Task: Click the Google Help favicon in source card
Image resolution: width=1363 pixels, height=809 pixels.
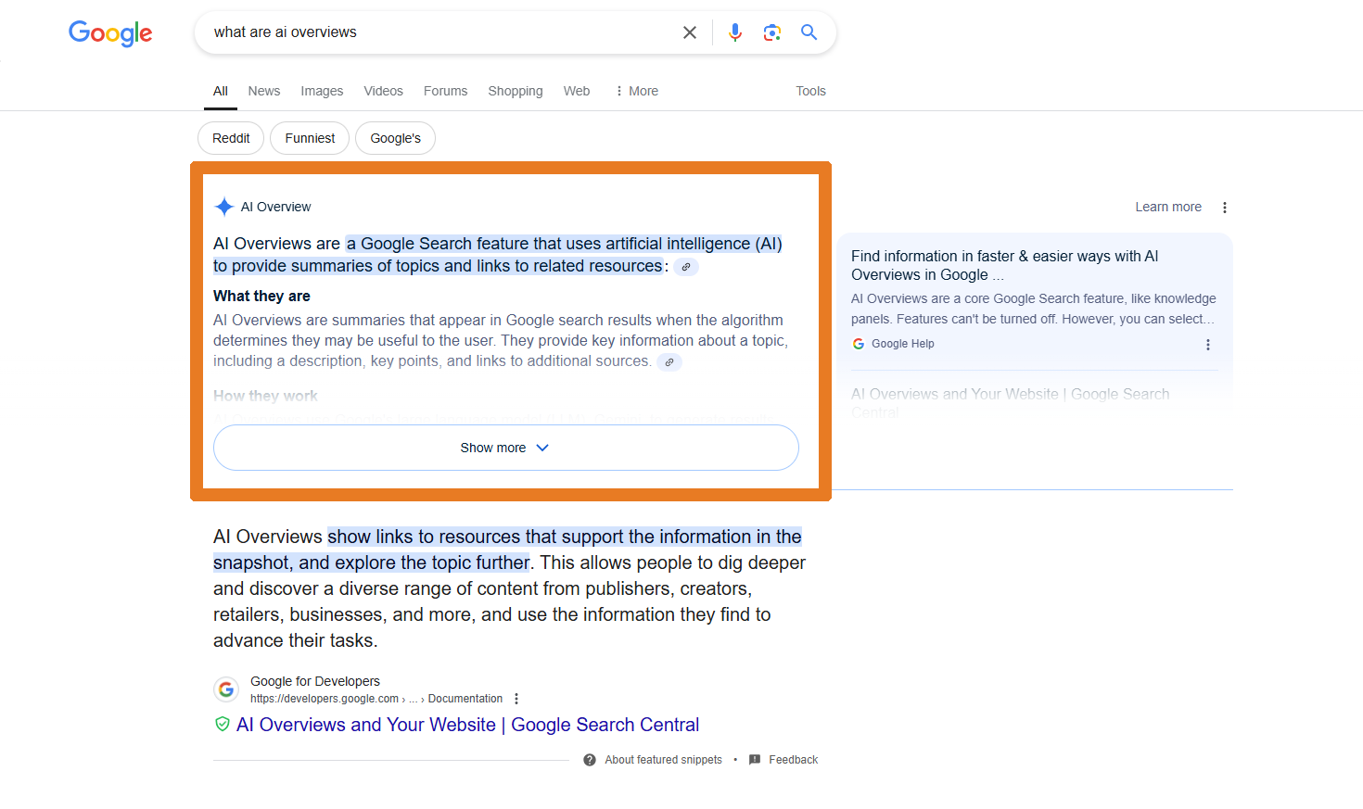Action: click(859, 344)
